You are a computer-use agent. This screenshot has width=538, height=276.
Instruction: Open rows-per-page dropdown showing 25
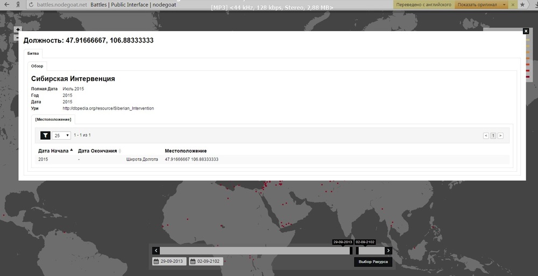61,135
